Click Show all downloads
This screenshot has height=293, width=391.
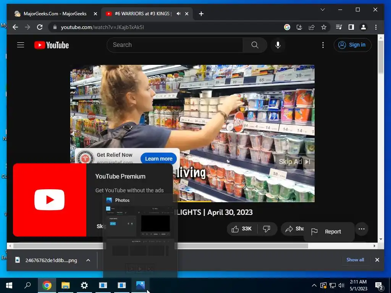355,259
